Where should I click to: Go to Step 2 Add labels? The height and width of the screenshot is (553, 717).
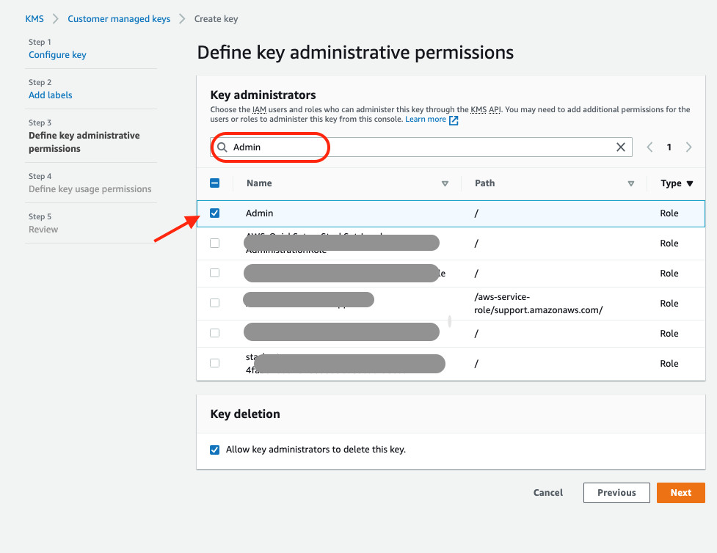click(50, 95)
